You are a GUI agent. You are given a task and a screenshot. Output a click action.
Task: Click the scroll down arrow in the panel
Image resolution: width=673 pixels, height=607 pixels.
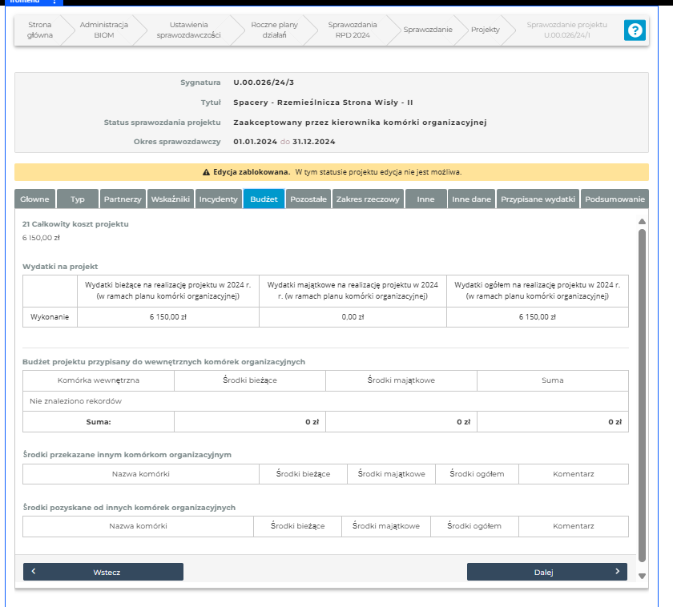(641, 576)
